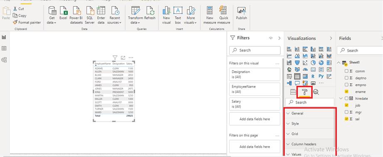Import from Excel workbook

pos(63,13)
